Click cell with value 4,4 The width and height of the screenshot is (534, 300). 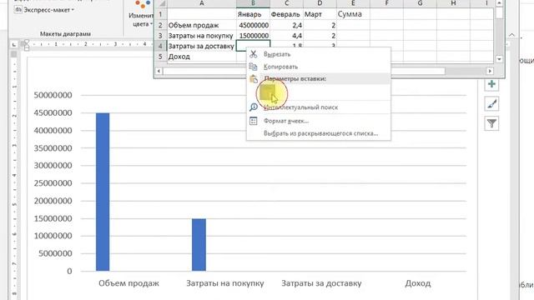click(286, 36)
